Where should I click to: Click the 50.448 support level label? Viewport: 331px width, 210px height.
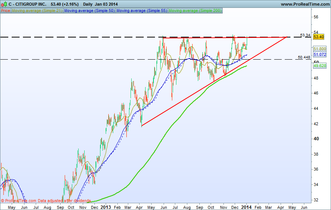[304, 57]
